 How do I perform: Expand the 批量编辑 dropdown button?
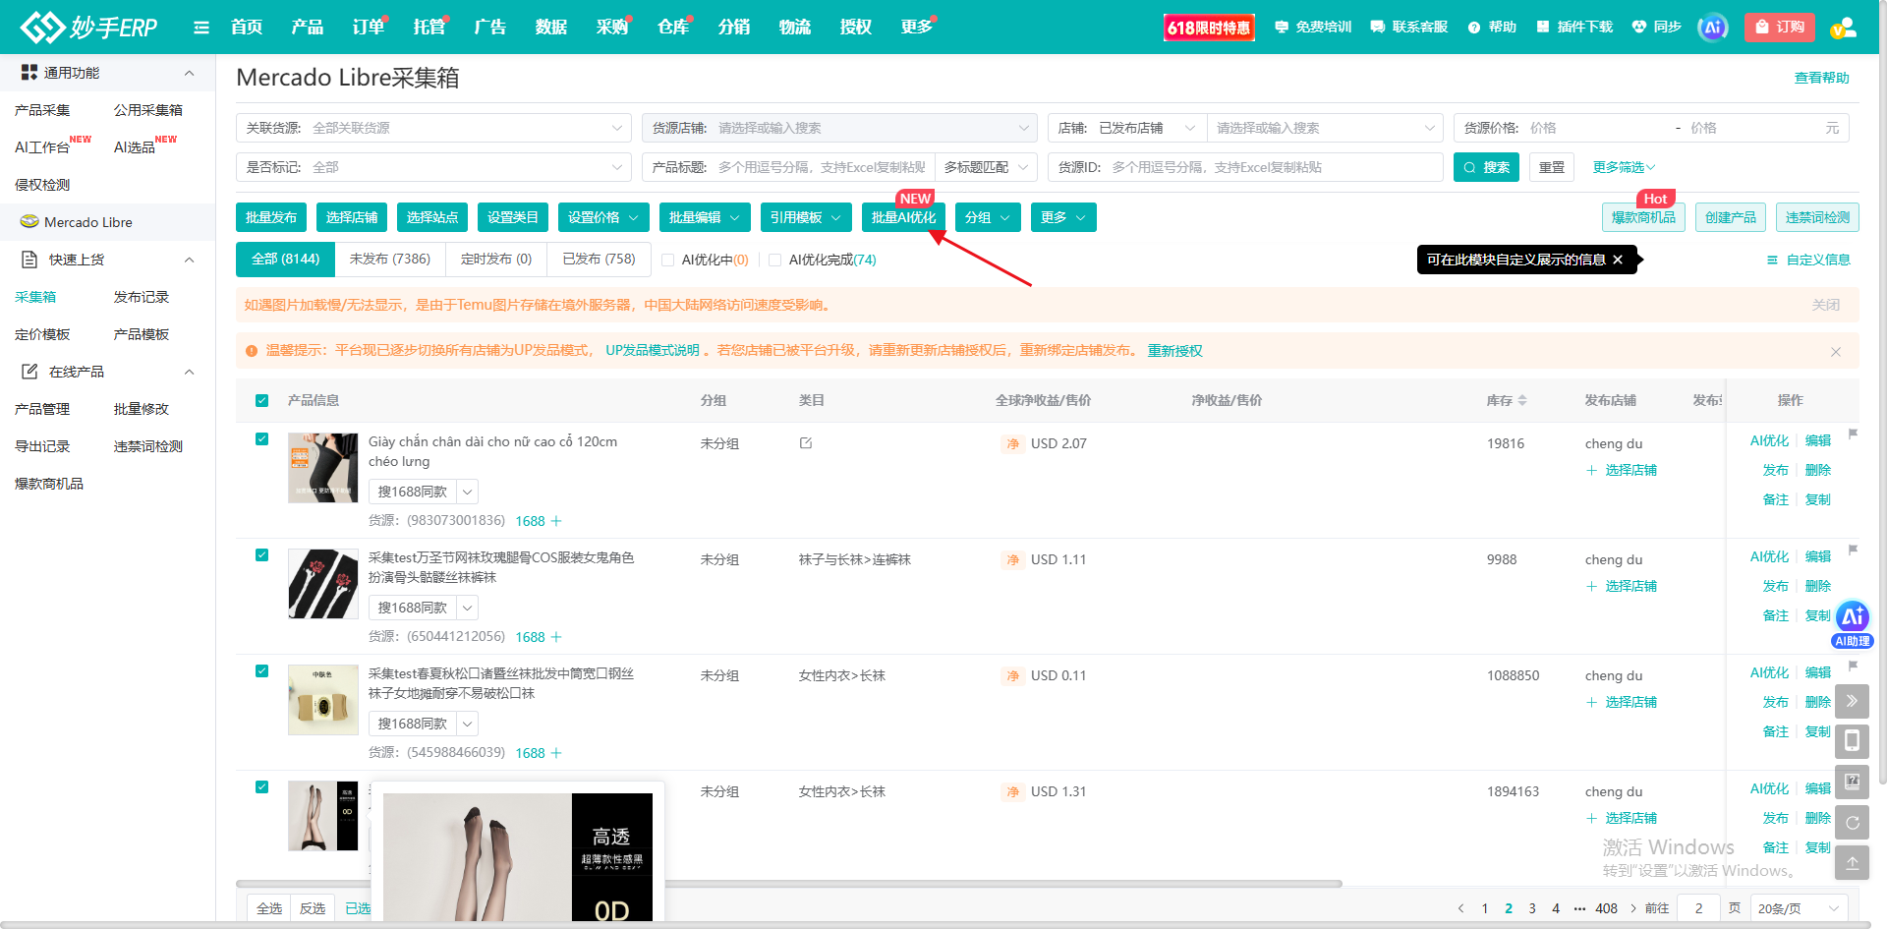[705, 217]
